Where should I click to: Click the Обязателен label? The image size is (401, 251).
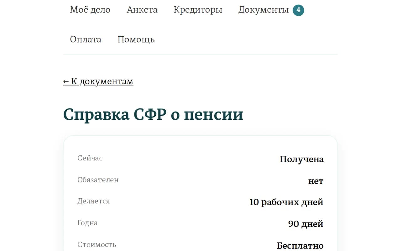98,180
